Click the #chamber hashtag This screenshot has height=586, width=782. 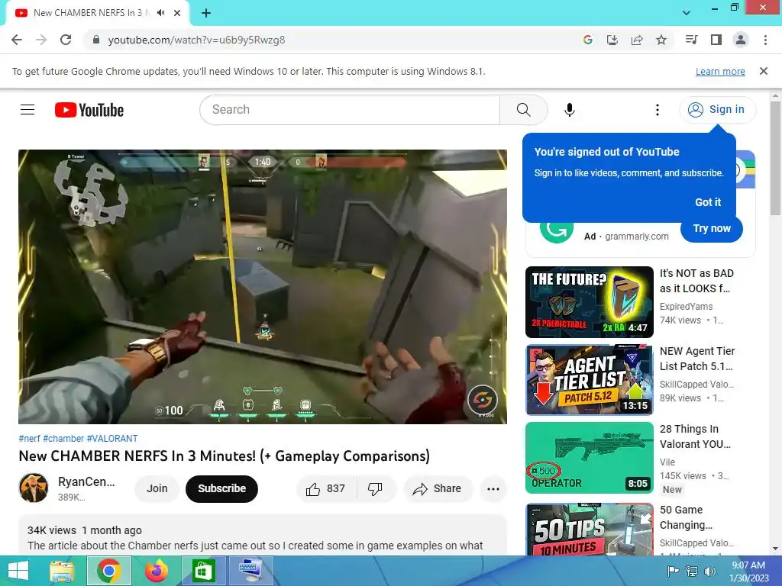pyautogui.click(x=63, y=439)
